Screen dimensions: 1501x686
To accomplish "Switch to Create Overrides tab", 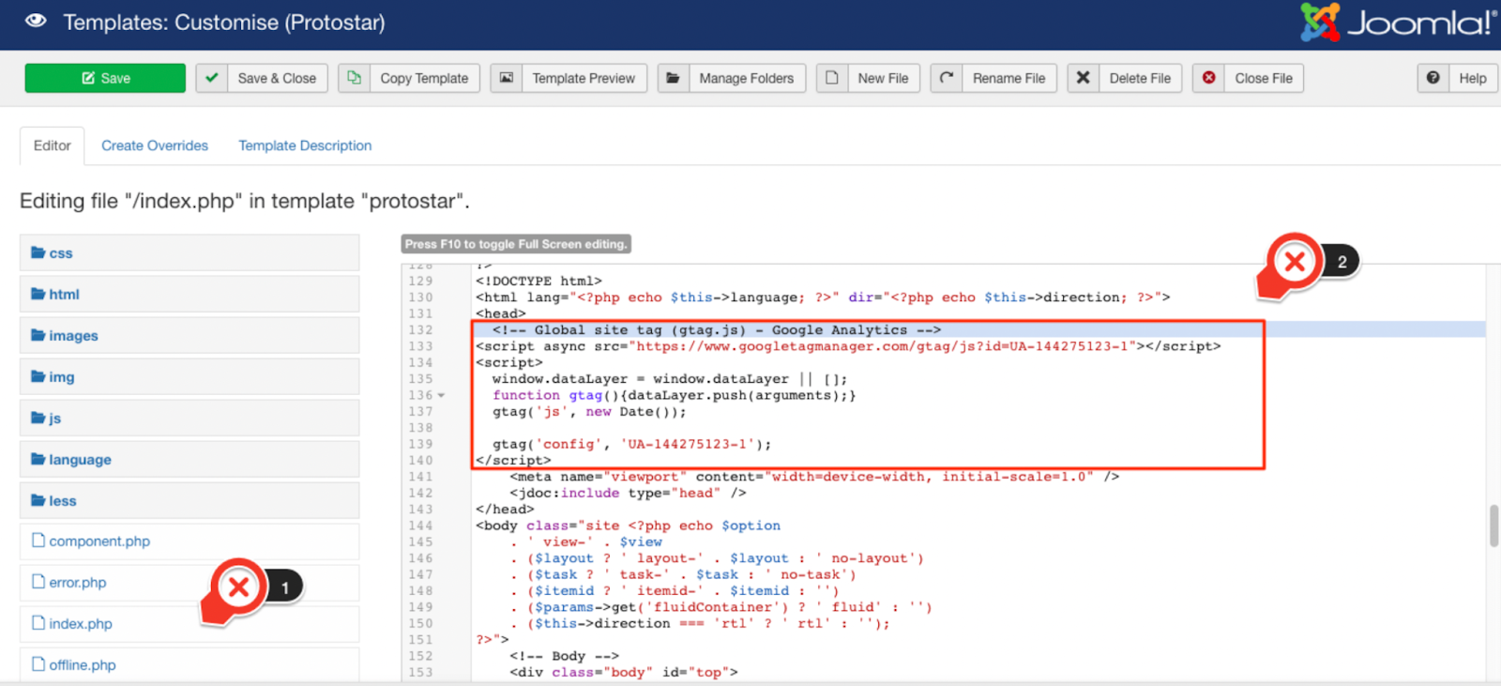I will point(155,145).
